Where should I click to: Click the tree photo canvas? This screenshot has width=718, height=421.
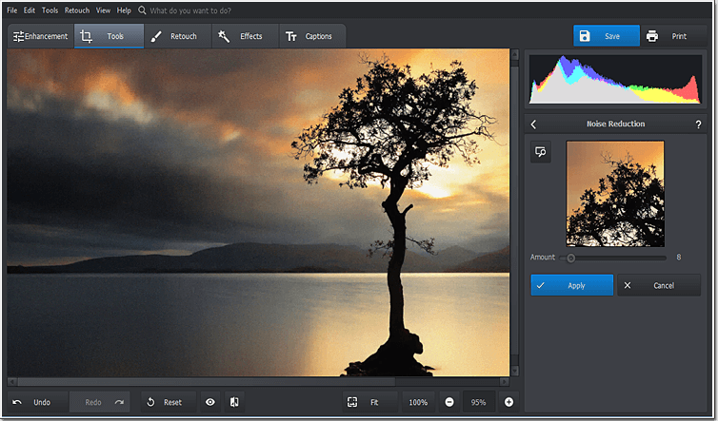[x=258, y=213]
